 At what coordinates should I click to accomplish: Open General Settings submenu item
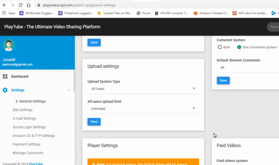[32, 101]
